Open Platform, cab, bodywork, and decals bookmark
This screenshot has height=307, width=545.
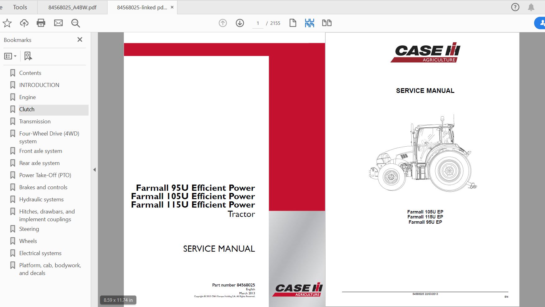[50, 269]
